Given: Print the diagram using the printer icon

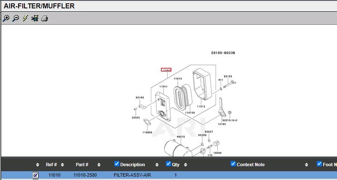Looking at the screenshot, I should [45, 18].
